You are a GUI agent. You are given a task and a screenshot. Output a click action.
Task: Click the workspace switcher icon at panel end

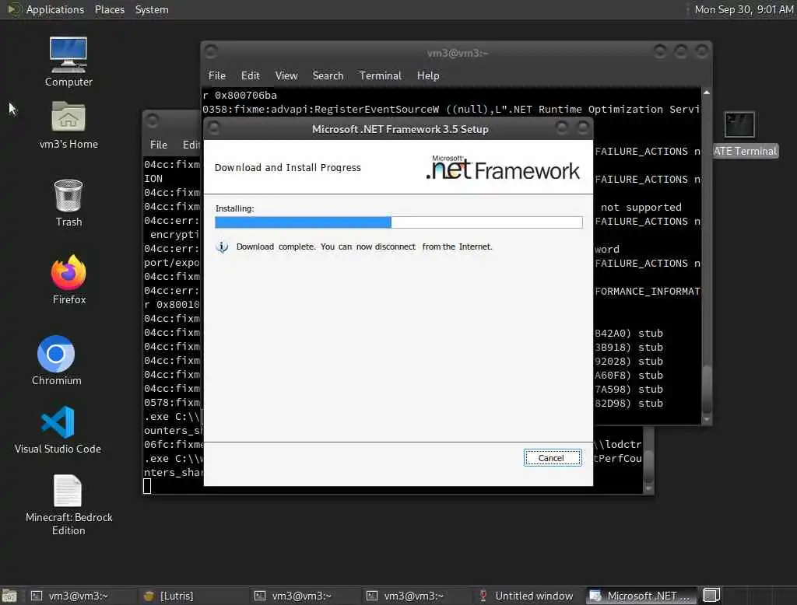tap(711, 596)
